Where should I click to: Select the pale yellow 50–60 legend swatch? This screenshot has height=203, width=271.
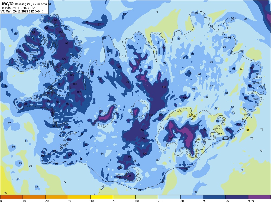click(124, 197)
